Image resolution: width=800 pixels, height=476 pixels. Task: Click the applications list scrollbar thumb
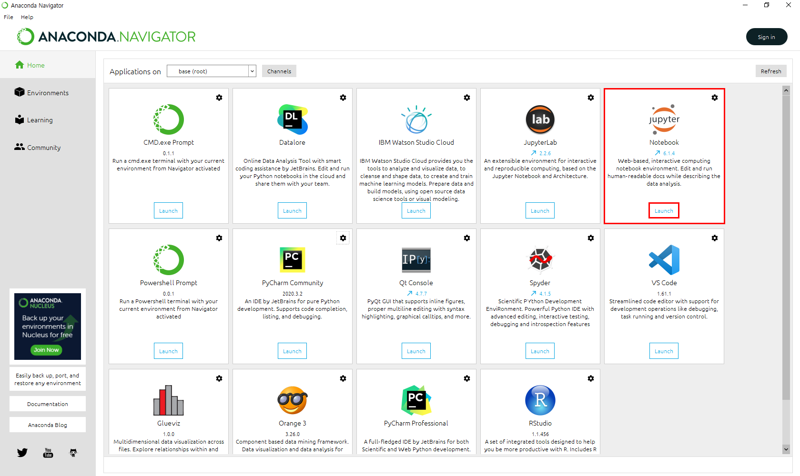[x=786, y=248]
